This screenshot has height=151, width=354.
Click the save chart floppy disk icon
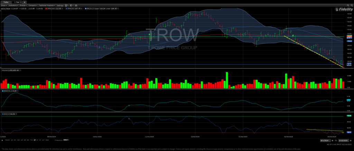click(67, 6)
